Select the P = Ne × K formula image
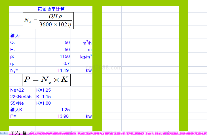207x135 pixels. (x=46, y=80)
